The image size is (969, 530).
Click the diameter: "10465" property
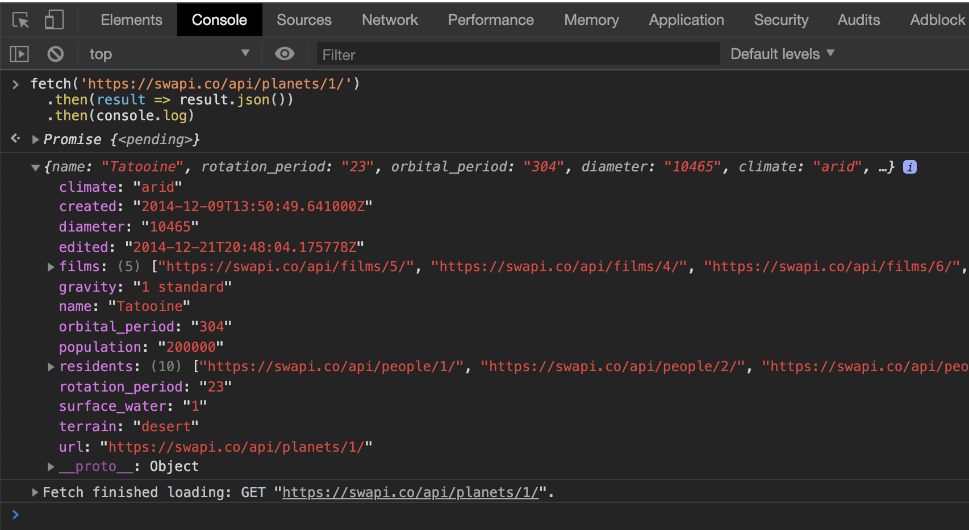(128, 227)
